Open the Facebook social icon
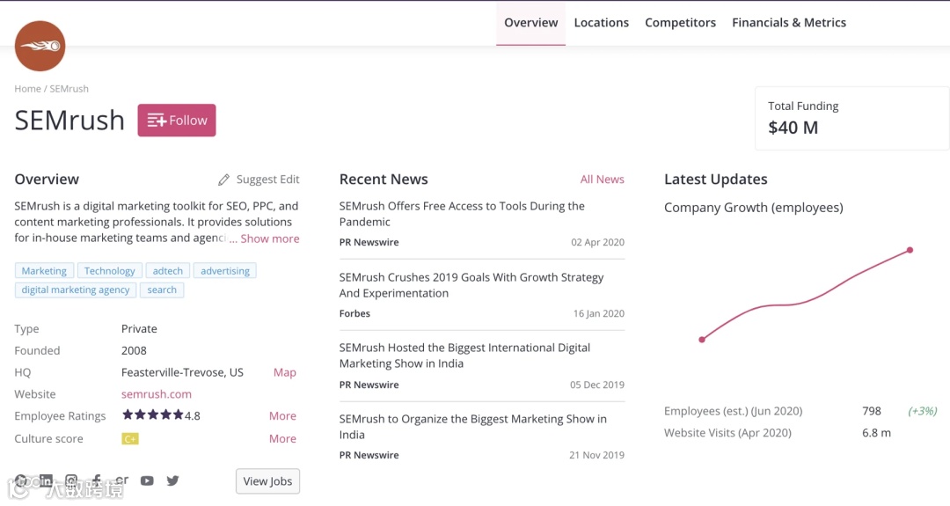 point(97,480)
